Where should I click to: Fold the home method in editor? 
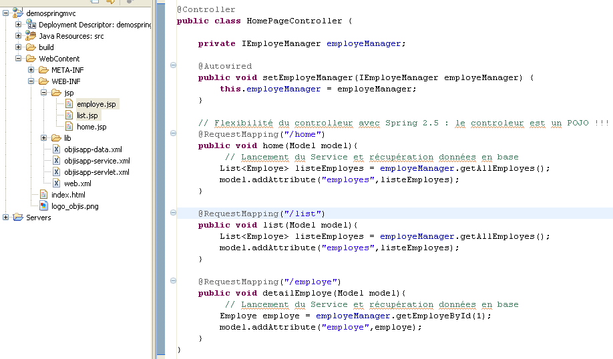(173, 133)
